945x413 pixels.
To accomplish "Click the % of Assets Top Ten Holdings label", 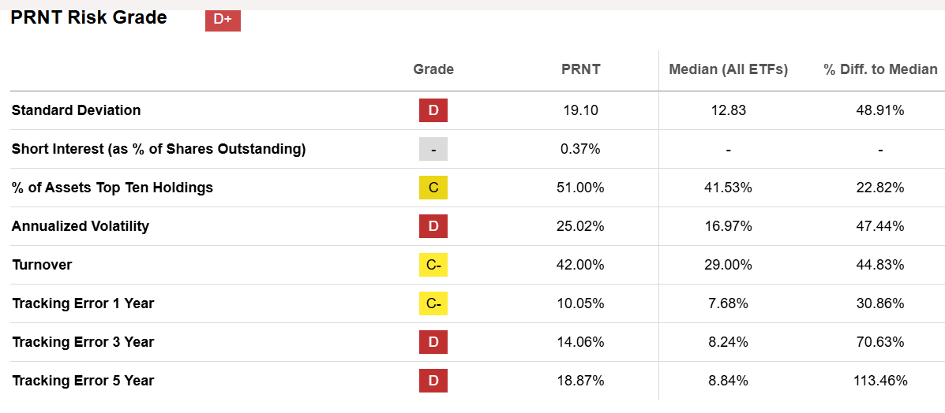I will [x=112, y=188].
